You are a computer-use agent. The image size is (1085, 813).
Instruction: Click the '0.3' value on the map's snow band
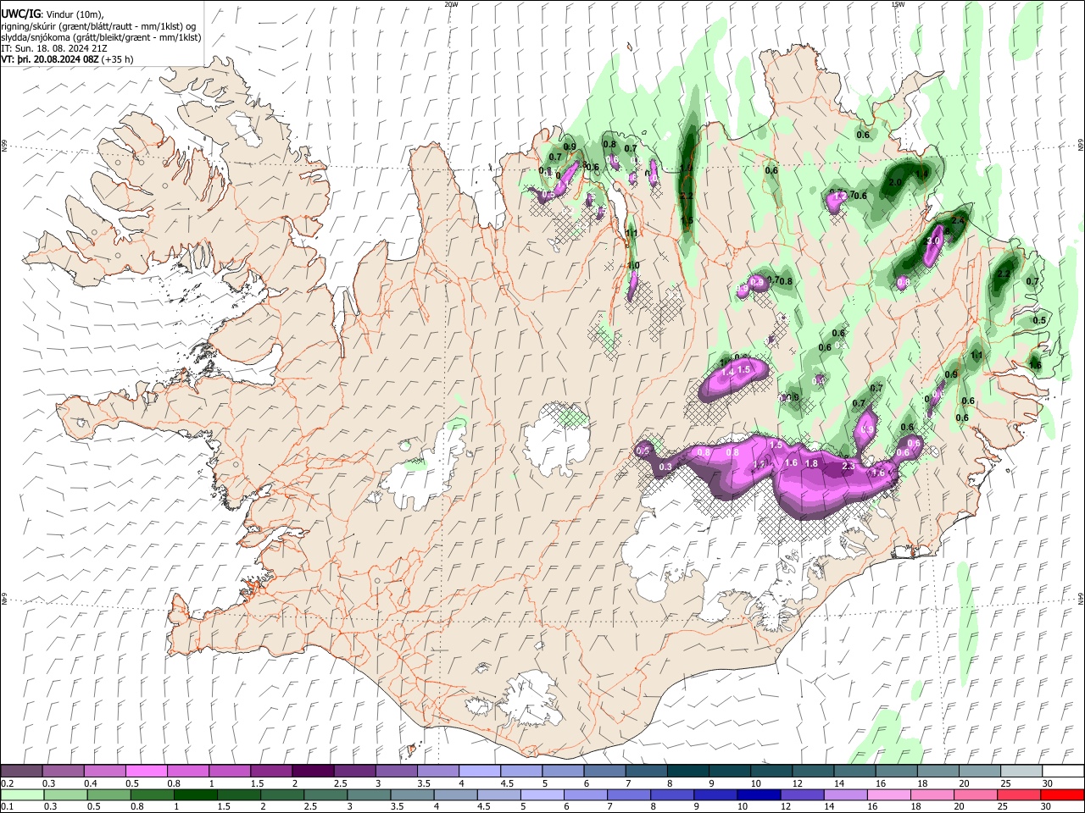(665, 467)
